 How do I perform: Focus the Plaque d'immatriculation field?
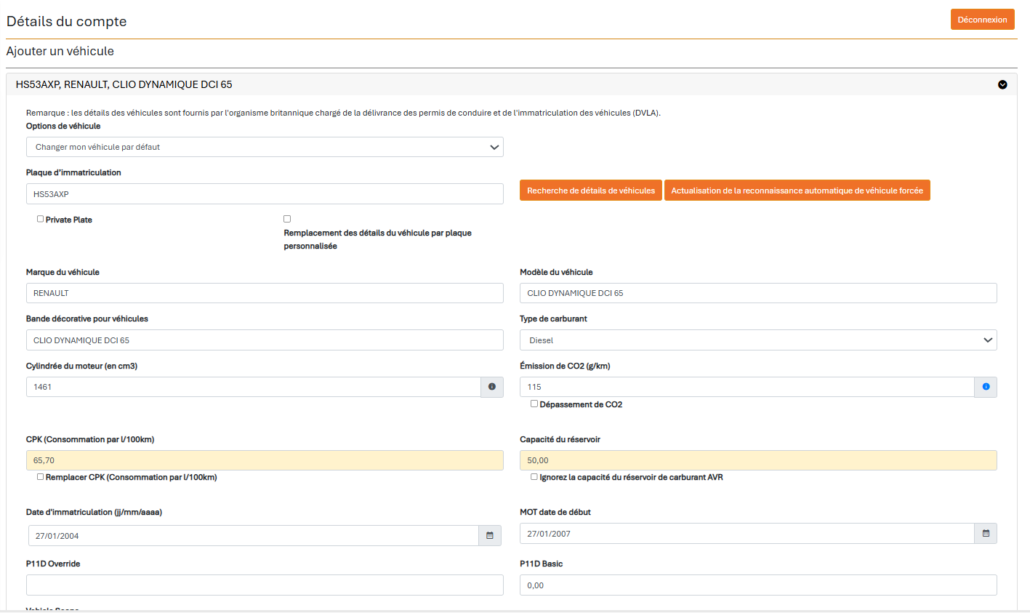[265, 194]
